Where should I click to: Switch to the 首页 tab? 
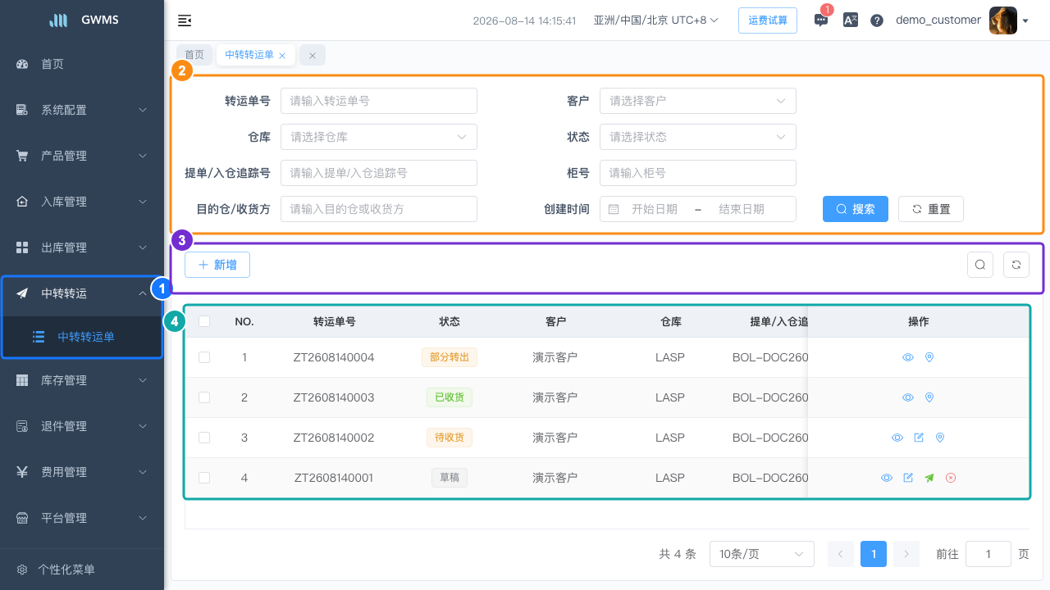click(194, 55)
